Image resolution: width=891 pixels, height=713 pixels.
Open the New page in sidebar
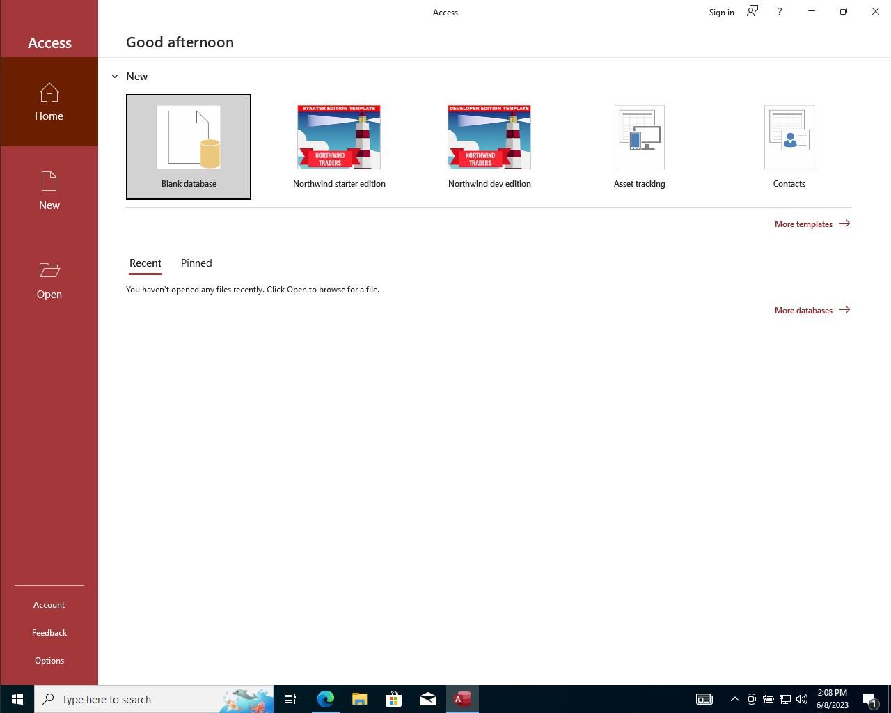(49, 191)
